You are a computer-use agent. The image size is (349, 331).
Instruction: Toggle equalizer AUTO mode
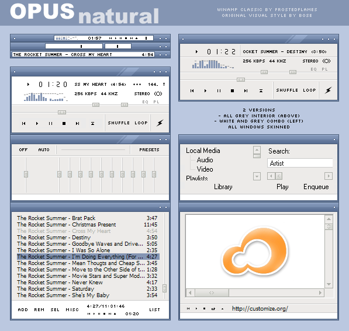click(x=44, y=150)
